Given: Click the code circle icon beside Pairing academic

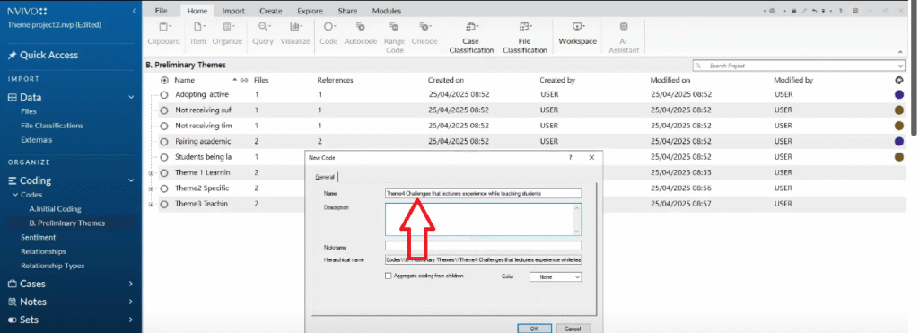Looking at the screenshot, I should [x=164, y=141].
